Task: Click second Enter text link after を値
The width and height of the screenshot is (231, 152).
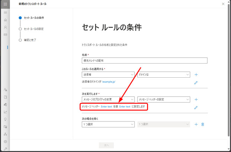Action: click(125, 107)
